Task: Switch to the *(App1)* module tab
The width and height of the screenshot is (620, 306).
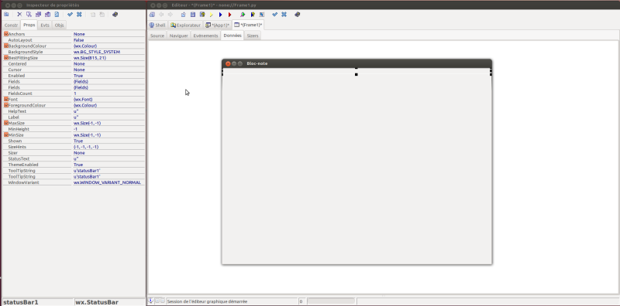Action: (x=218, y=25)
